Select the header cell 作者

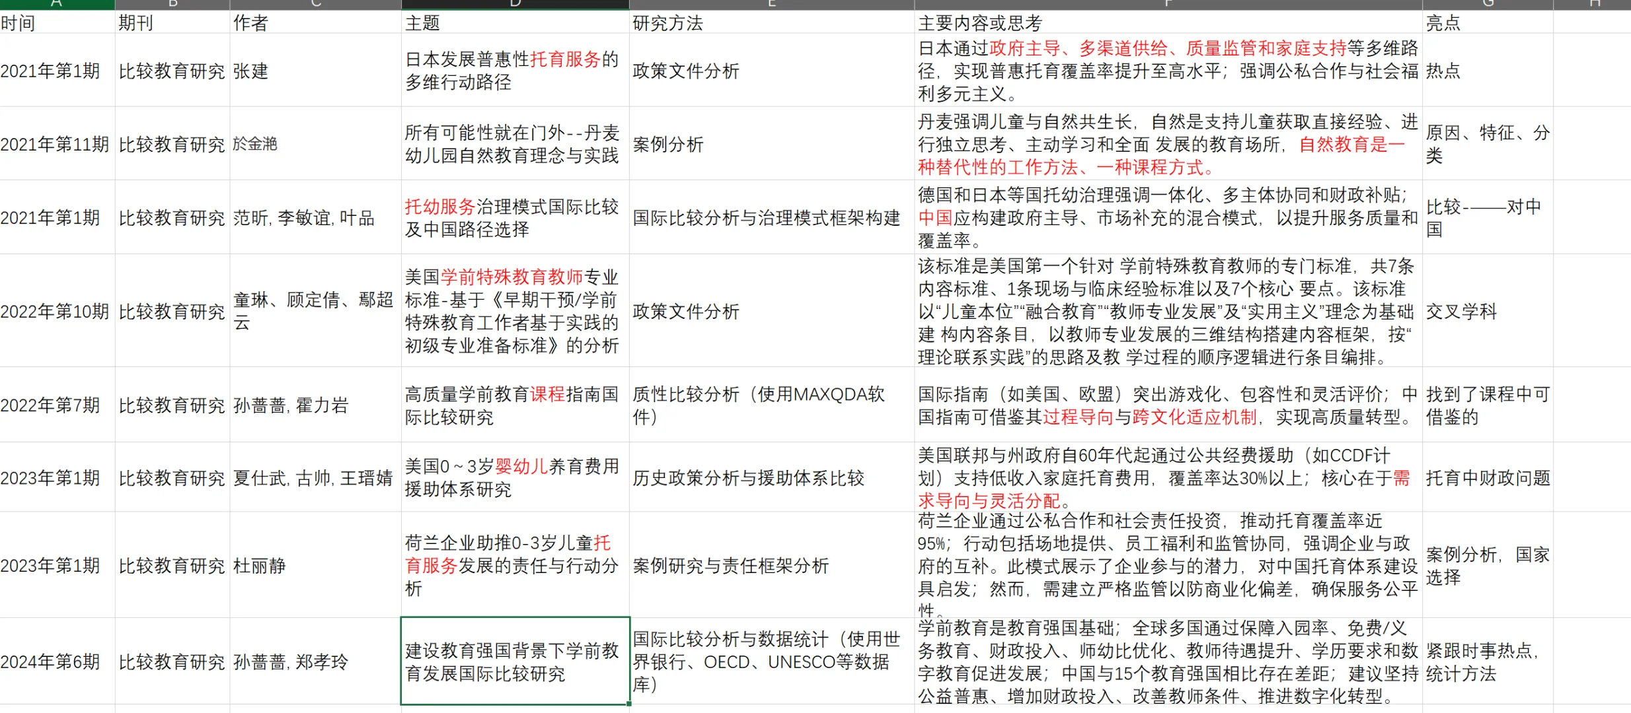click(x=315, y=22)
